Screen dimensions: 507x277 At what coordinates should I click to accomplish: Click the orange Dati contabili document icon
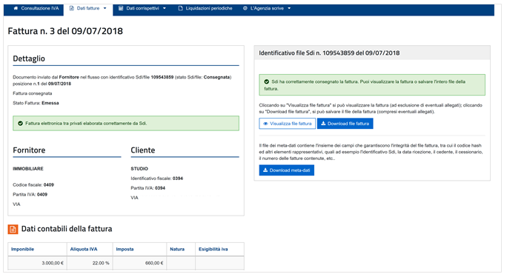pyautogui.click(x=13, y=229)
